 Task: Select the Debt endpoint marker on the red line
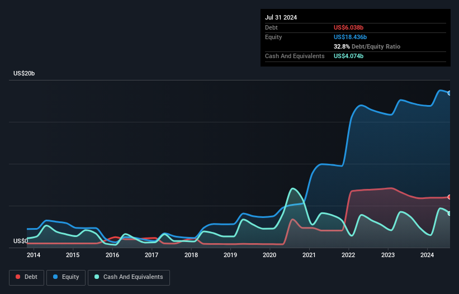tap(449, 197)
